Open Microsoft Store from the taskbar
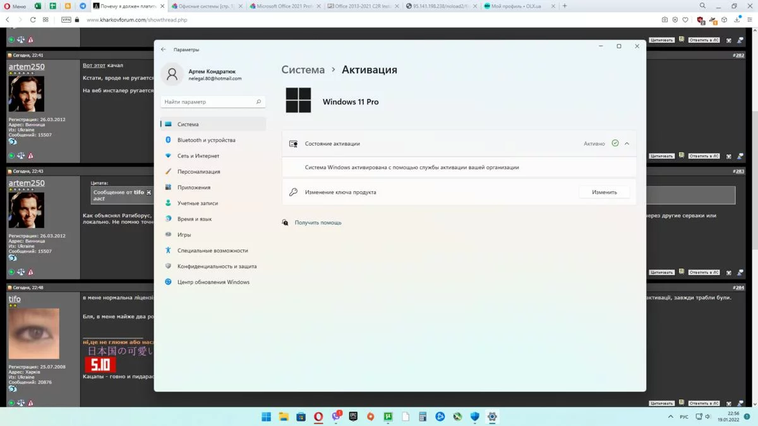The width and height of the screenshot is (758, 426). (301, 417)
